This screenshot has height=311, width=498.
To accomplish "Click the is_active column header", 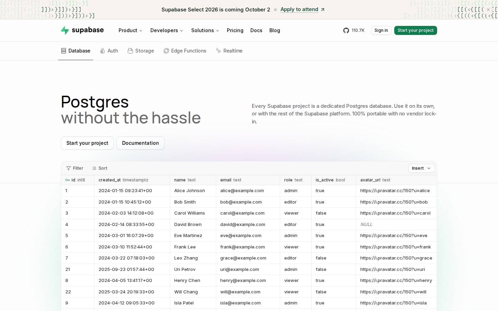I will point(334,180).
